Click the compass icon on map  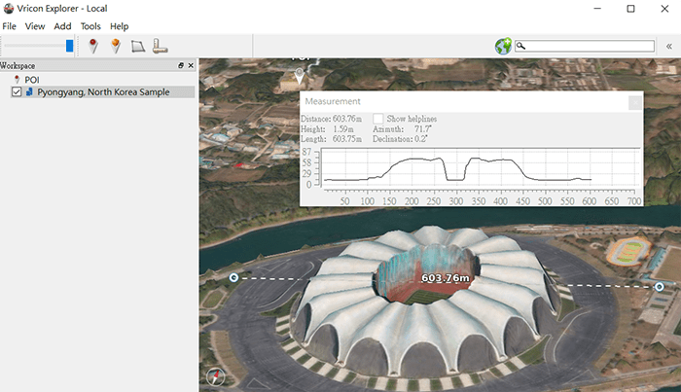tap(215, 378)
